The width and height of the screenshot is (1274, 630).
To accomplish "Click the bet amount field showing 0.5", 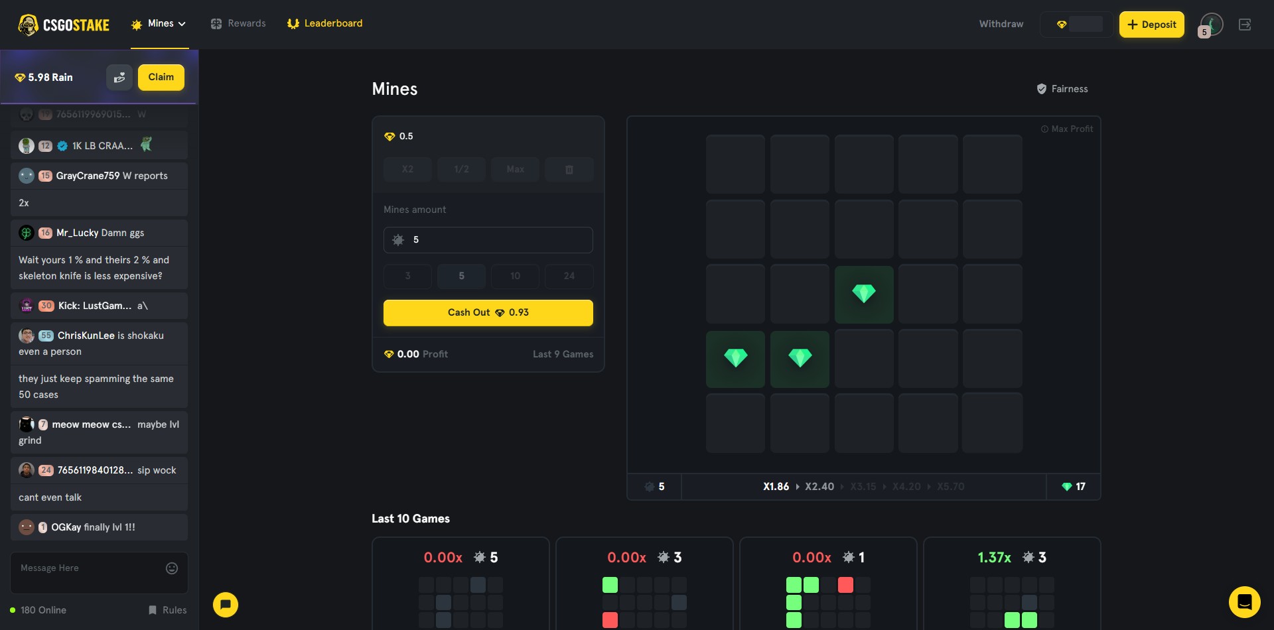I will 488,137.
